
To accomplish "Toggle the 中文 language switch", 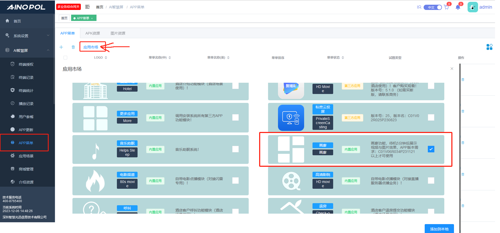I will pyautogui.click(x=433, y=7).
